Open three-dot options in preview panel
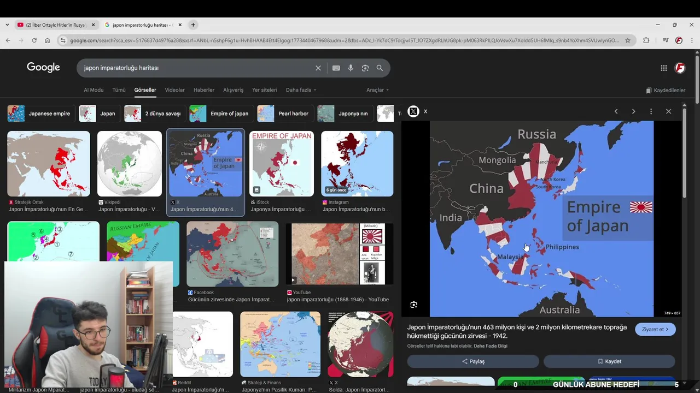The image size is (700, 393). (651, 111)
